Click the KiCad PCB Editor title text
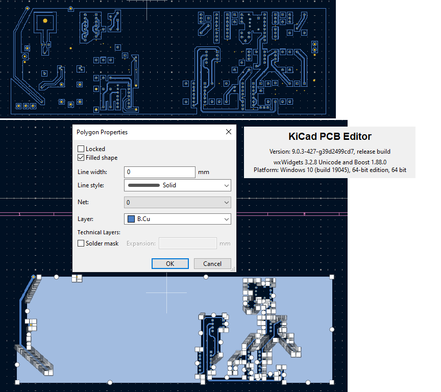 330,136
